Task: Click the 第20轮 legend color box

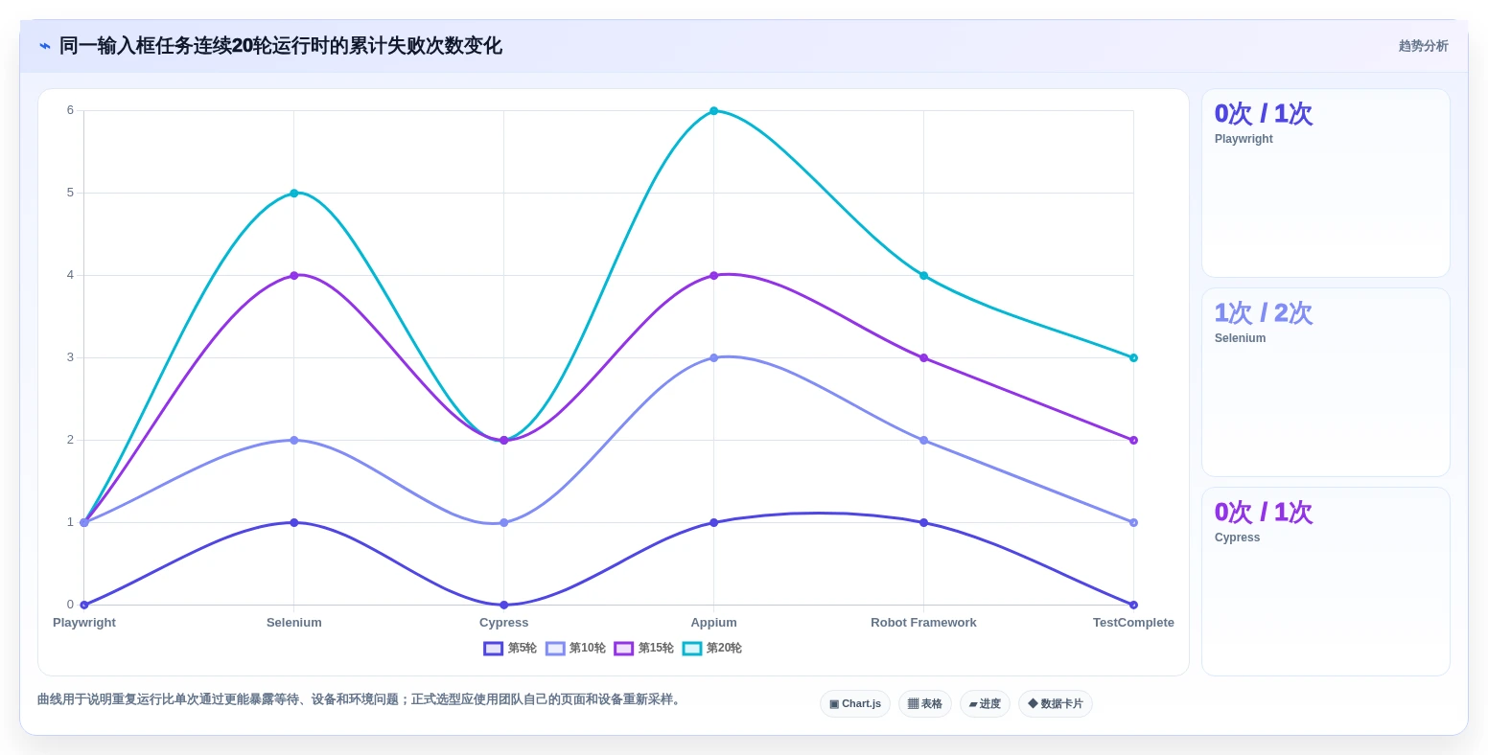Action: pos(692,649)
